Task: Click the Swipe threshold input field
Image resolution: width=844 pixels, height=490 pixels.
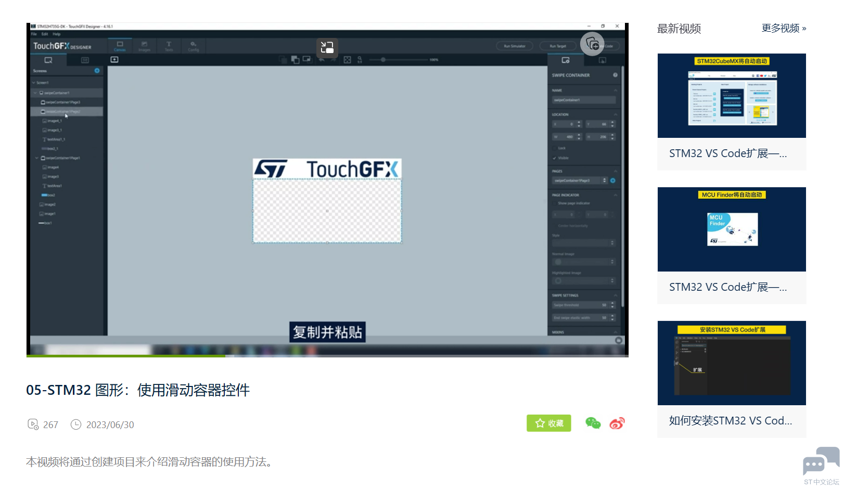Action: coord(584,305)
